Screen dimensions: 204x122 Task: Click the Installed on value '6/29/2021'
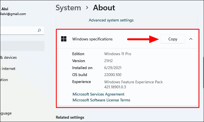[113, 68]
